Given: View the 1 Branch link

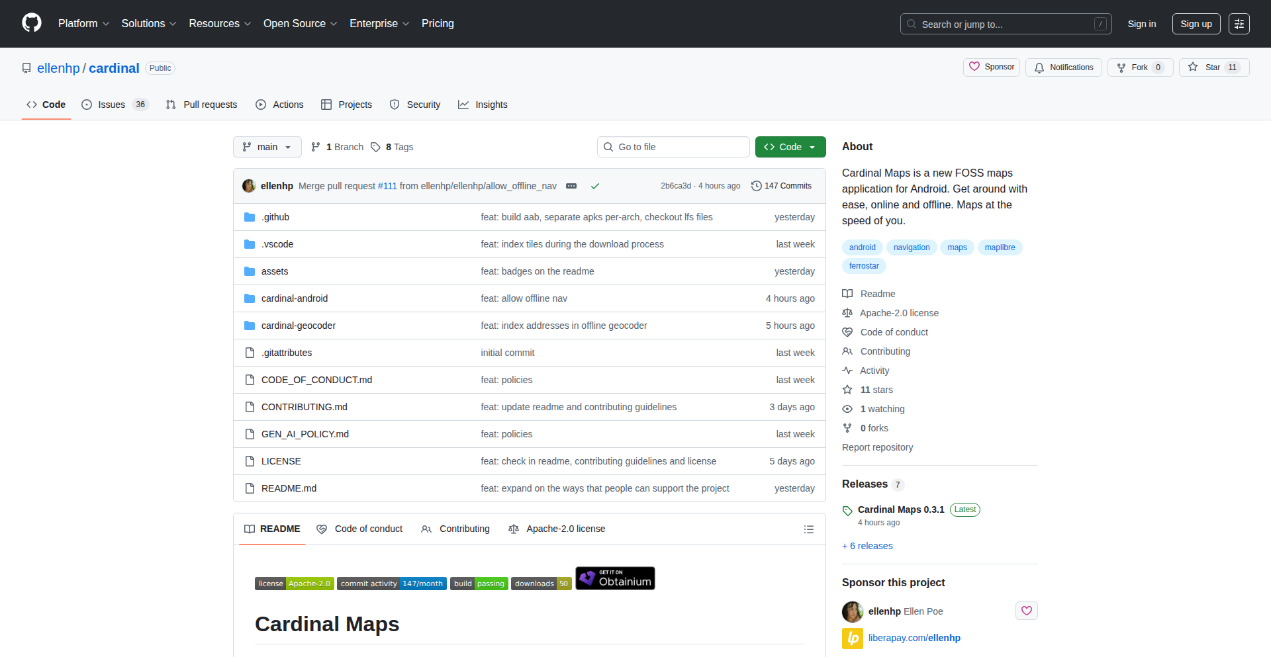Looking at the screenshot, I should (x=338, y=147).
